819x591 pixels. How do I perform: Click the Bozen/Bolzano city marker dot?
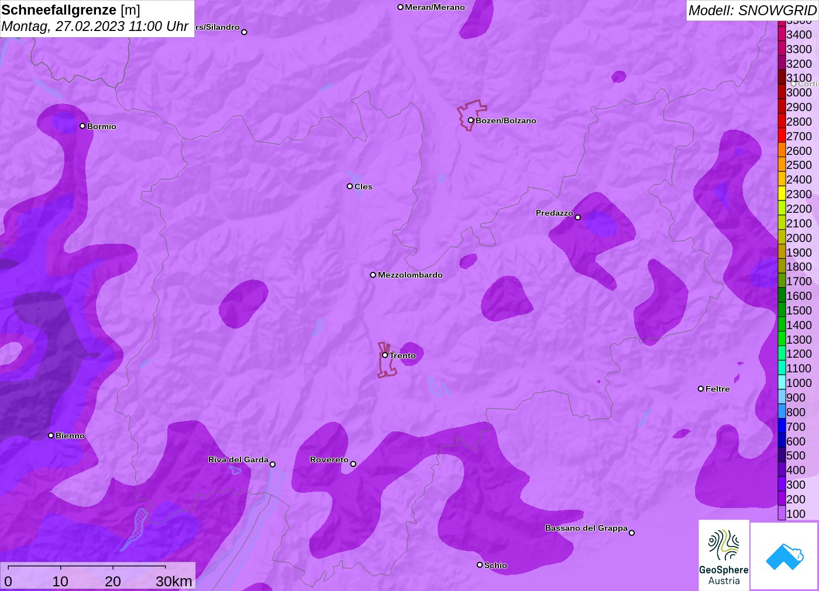(x=471, y=120)
